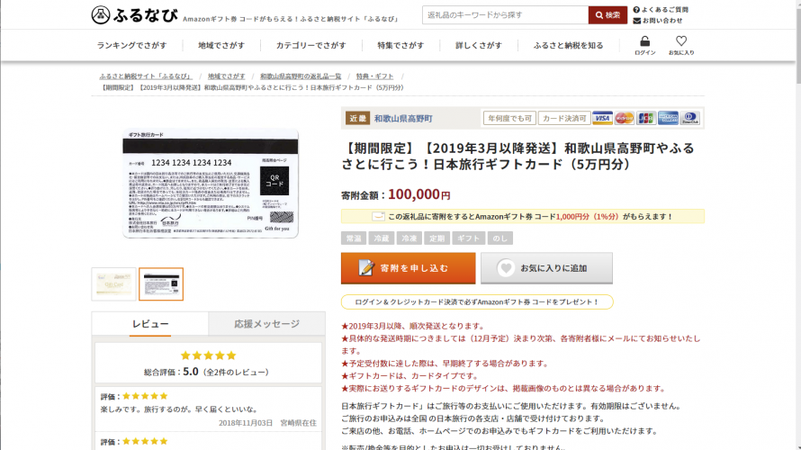Click breadcrumb 特典・ギフト link
This screenshot has height=450, width=801.
374,76
